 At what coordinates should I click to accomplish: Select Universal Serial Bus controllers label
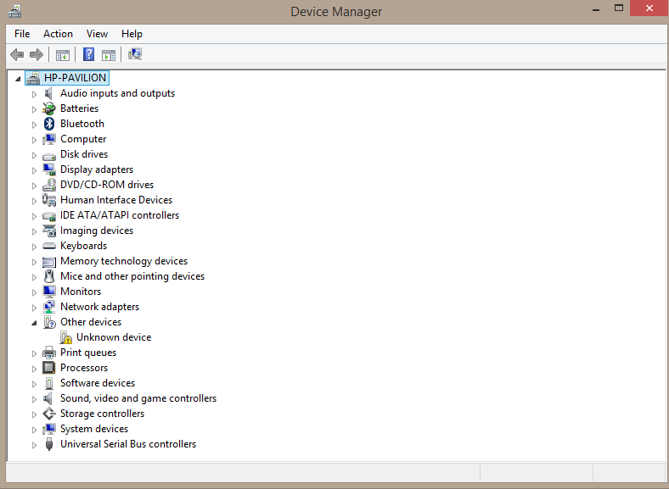pyautogui.click(x=128, y=444)
